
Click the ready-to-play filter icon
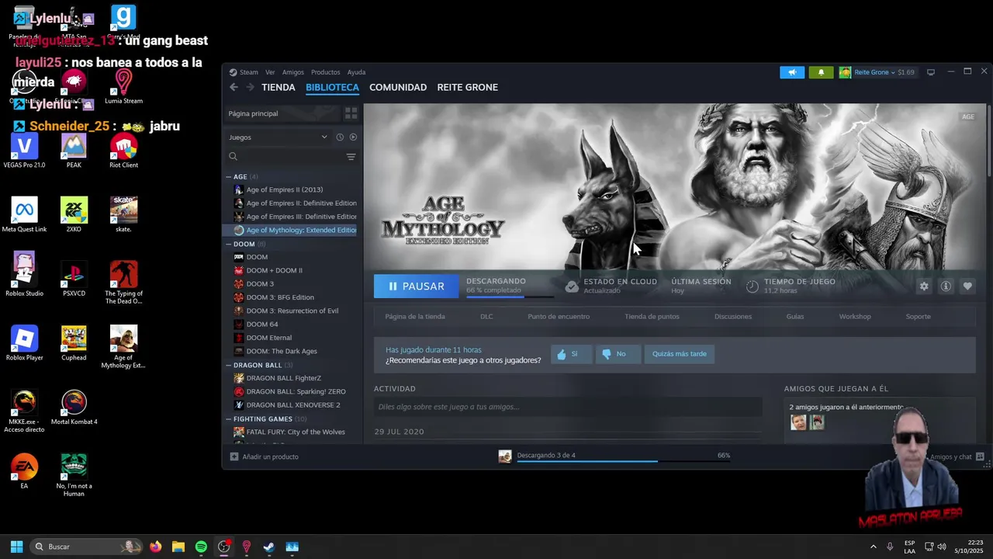(353, 137)
